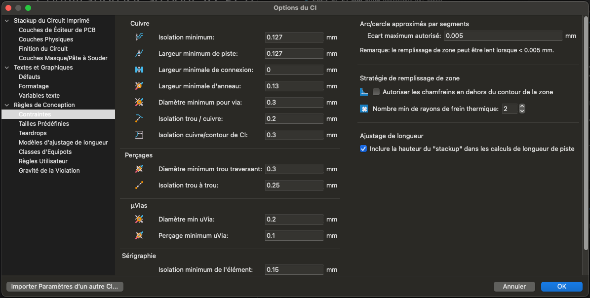
Task: Click the zone chamfer strategy icon
Action: (364, 92)
